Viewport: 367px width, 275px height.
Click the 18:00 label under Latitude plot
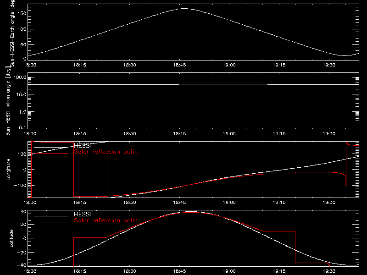pos(30,271)
